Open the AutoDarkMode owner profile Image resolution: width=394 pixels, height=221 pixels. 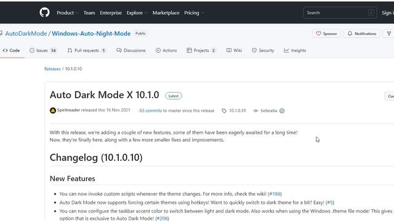26,34
